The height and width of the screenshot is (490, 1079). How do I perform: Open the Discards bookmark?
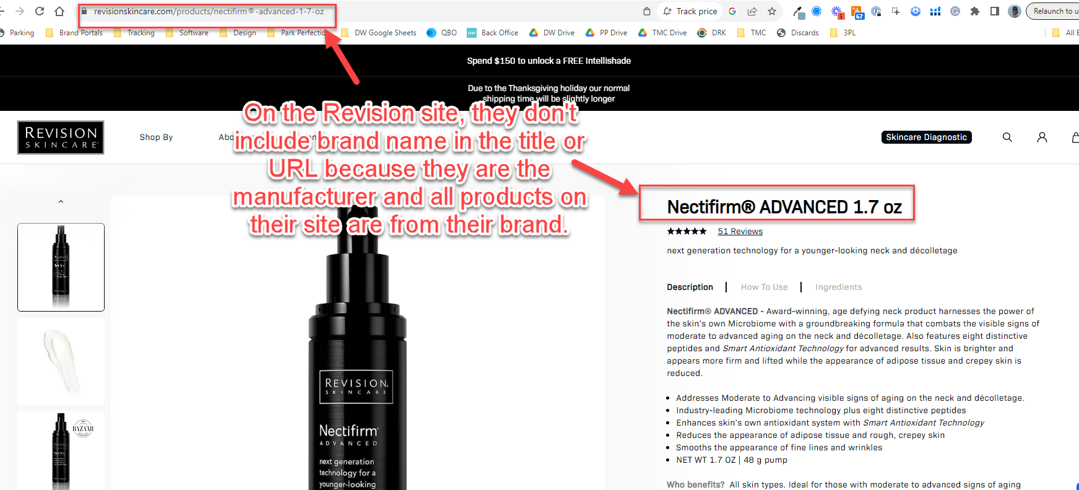798,33
